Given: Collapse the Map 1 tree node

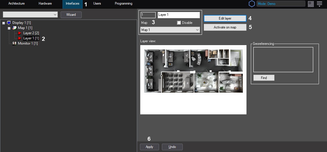Looking at the screenshot, I should coord(9,28).
